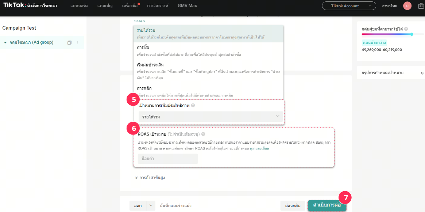Switch to the แคมเปญ (Campaign) tab

click(105, 6)
